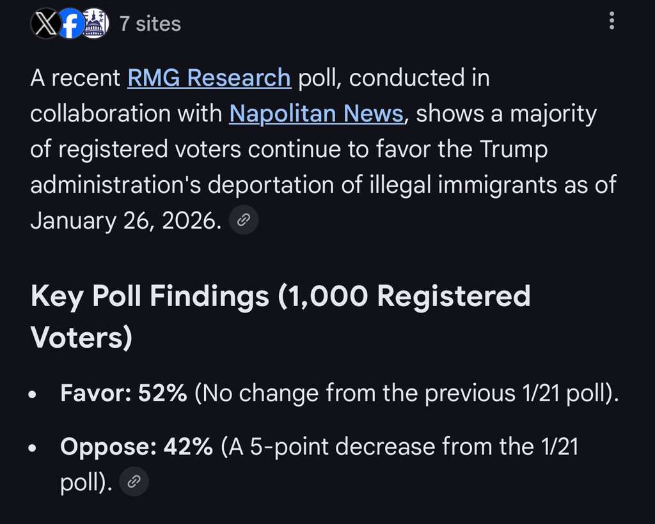The height and width of the screenshot is (524, 655).
Task: Open the RMG Research link
Action: pos(209,78)
